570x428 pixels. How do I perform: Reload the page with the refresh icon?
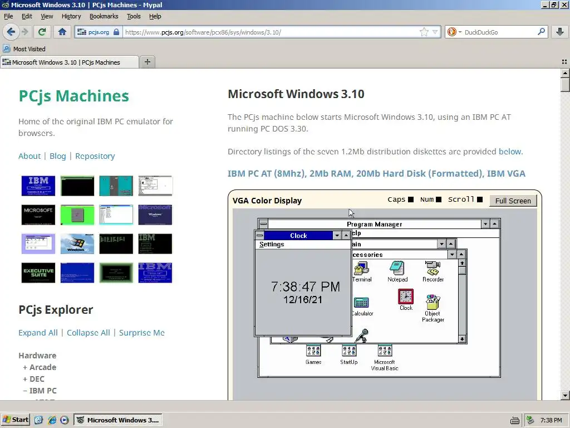tap(42, 32)
